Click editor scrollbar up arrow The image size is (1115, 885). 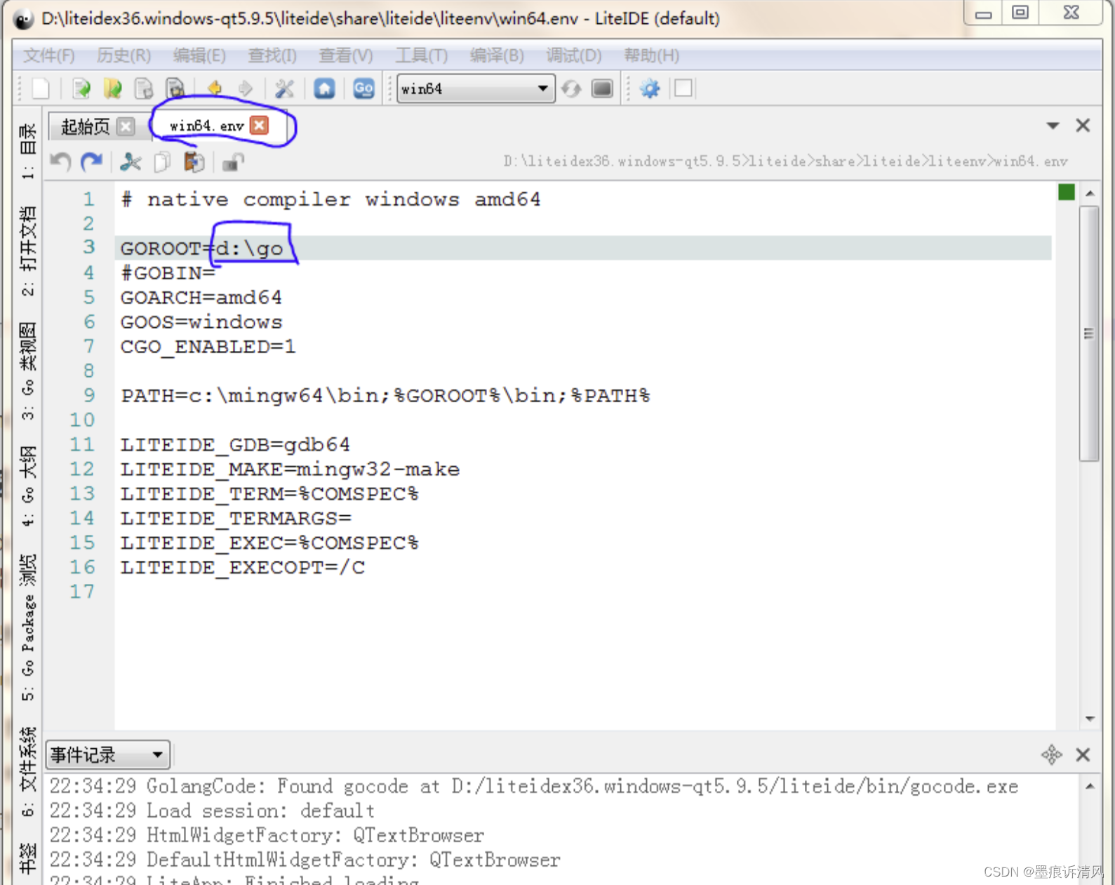pyautogui.click(x=1090, y=193)
